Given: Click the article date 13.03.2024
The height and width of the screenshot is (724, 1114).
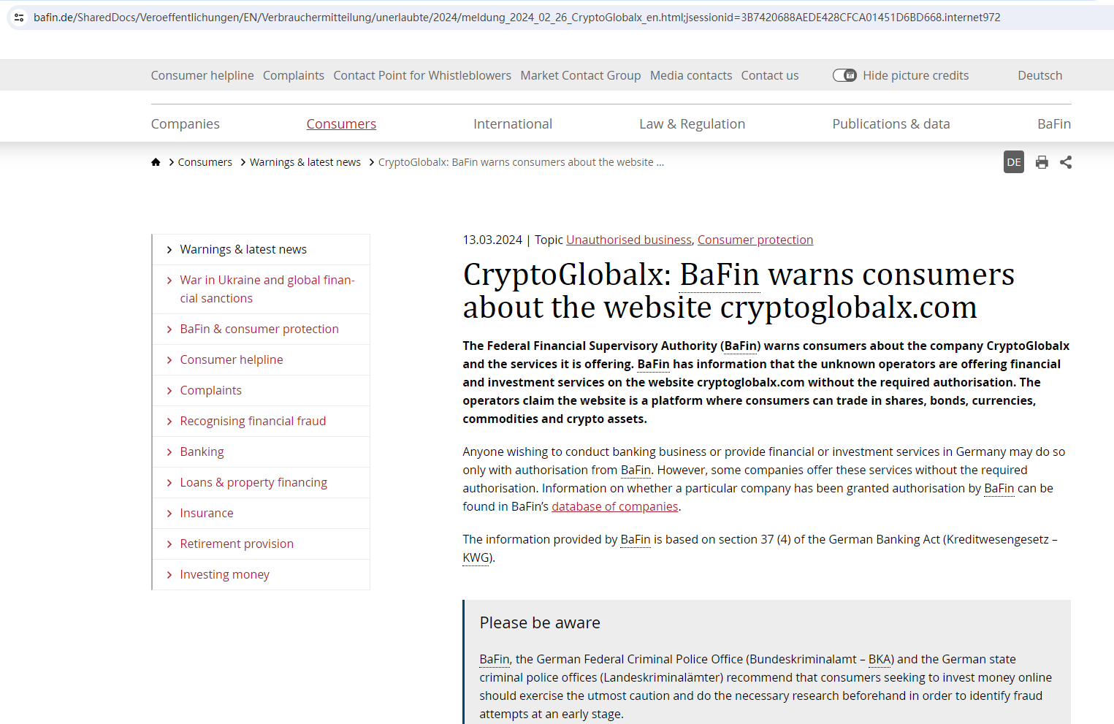Looking at the screenshot, I should tap(492, 240).
